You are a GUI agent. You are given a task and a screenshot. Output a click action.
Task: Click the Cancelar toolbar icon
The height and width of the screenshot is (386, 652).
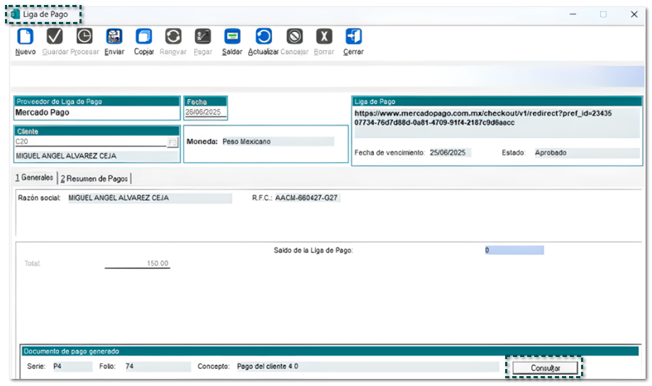pyautogui.click(x=294, y=37)
